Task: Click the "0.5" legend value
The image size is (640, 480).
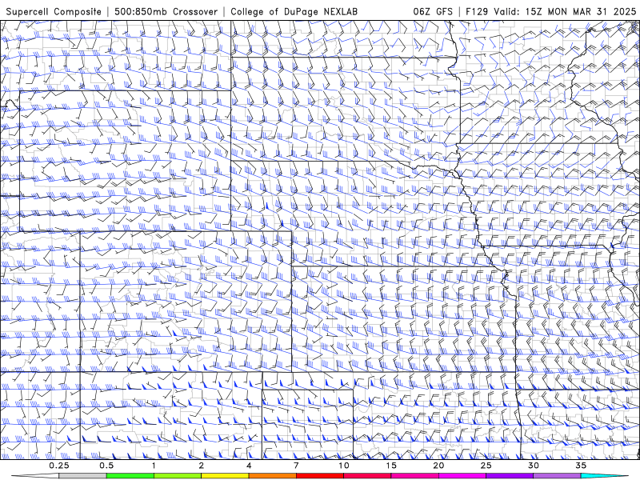Action: coord(106,466)
